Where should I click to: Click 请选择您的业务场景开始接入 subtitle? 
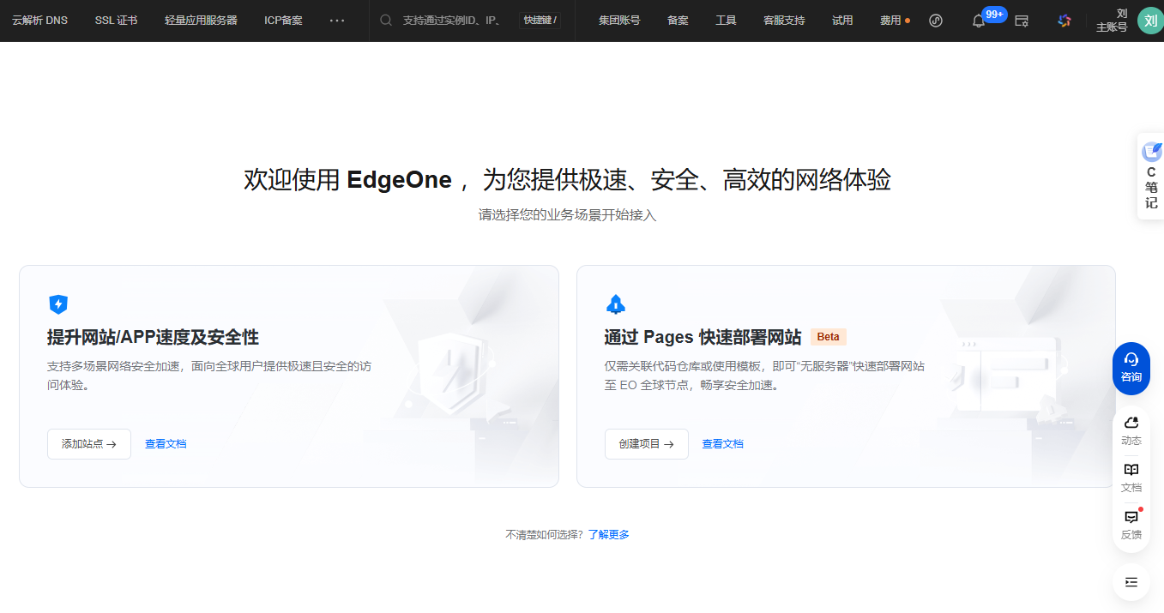tap(568, 215)
